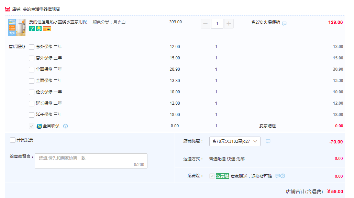This screenshot has height=198, width=354.
Task: Click the comment icon after 退换货可赔
Action: [x=278, y=176]
